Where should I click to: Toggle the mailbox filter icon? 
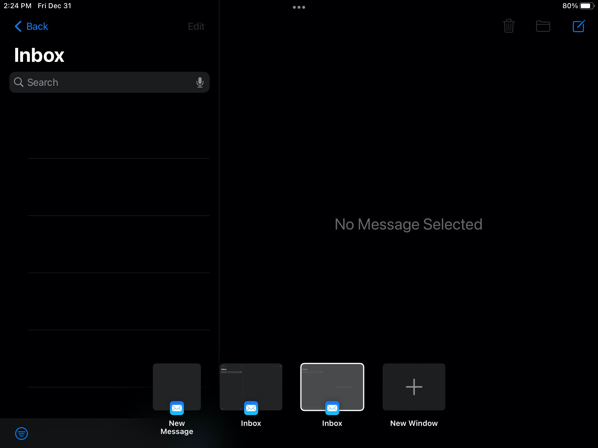click(21, 433)
